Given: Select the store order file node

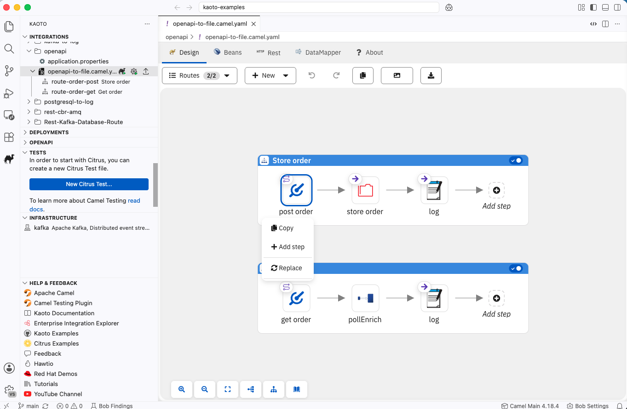Looking at the screenshot, I should (365, 190).
